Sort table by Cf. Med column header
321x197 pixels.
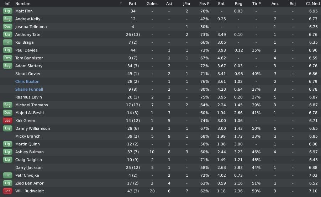point(312,4)
